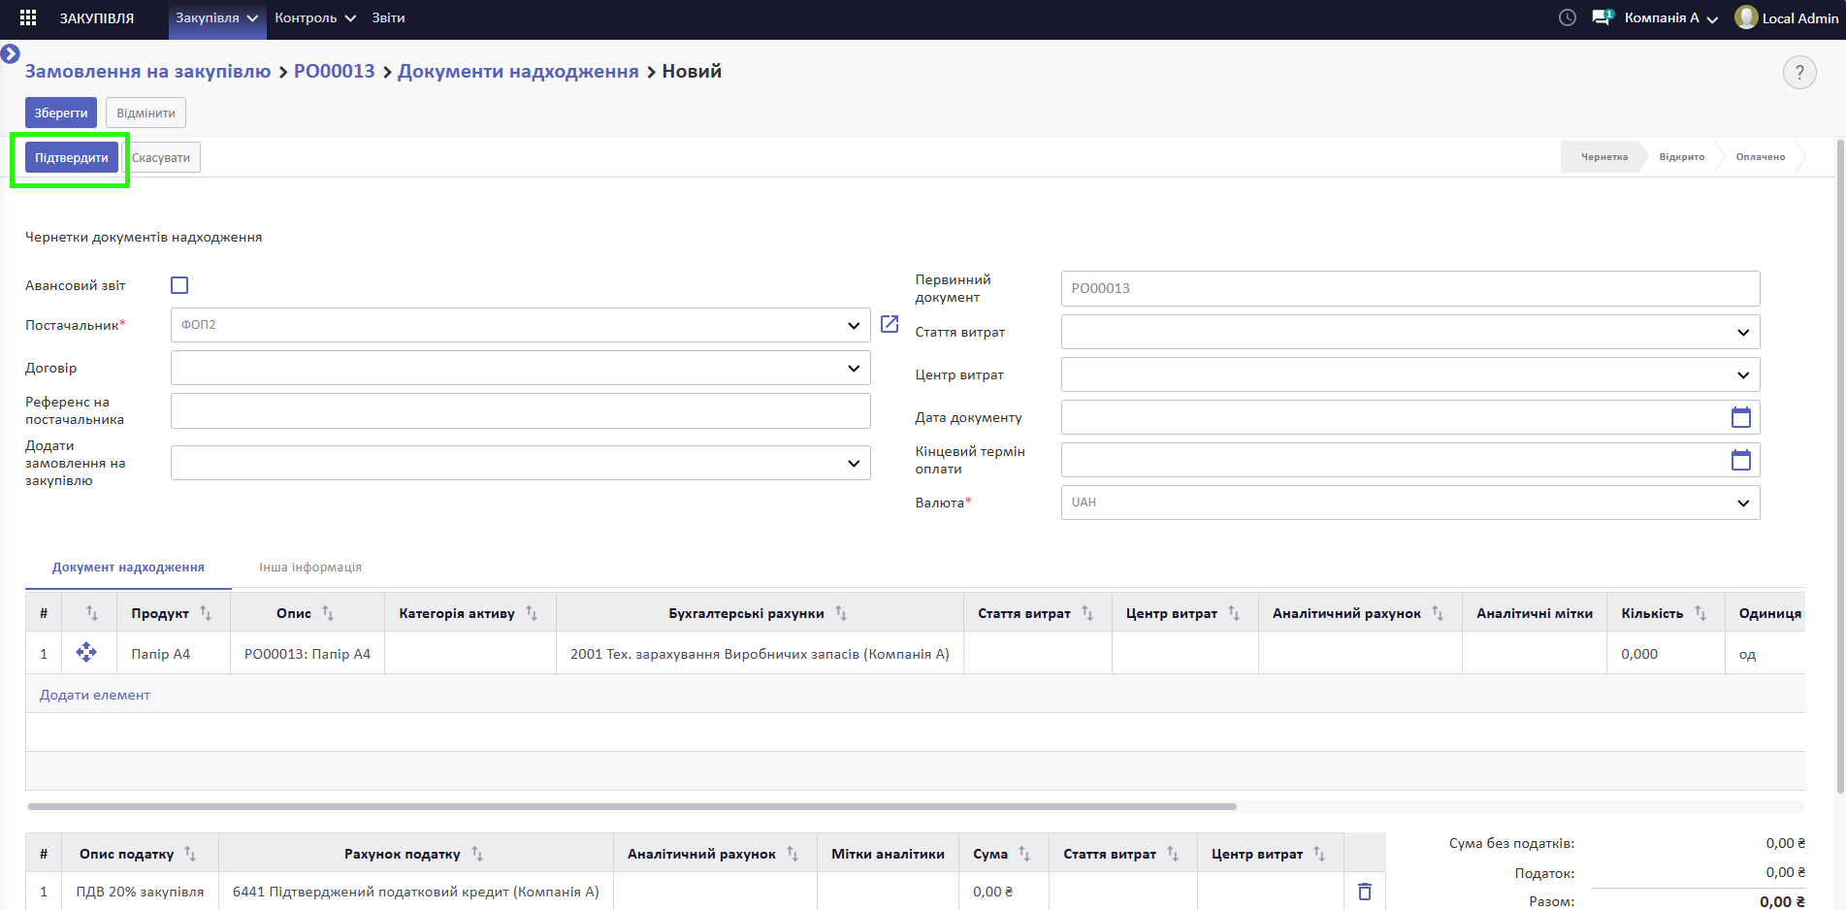Sort tax table by Стаття витрат arrows
Screen dimensions: 1846x910
point(1173,854)
